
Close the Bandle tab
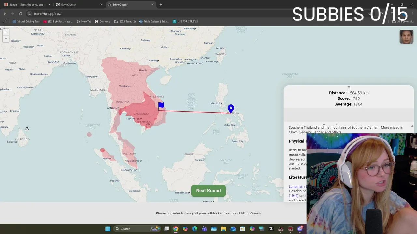coord(49,5)
